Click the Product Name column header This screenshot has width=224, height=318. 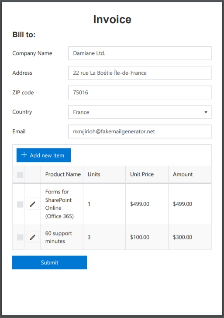click(x=62, y=174)
